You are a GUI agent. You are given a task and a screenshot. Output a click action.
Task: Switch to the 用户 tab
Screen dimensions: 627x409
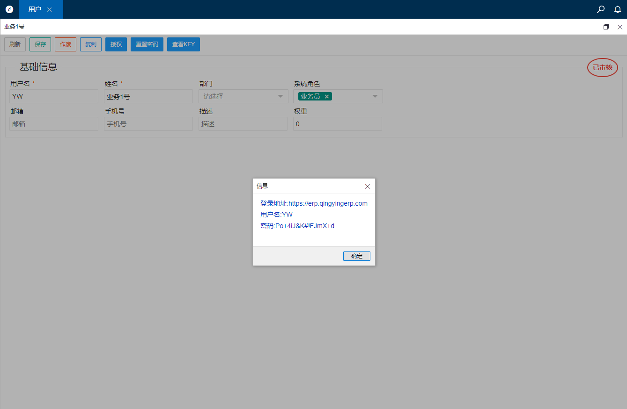coord(35,9)
